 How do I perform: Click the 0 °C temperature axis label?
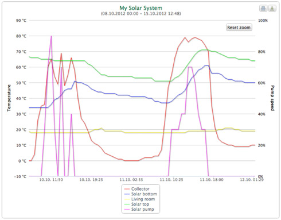coord(22,161)
